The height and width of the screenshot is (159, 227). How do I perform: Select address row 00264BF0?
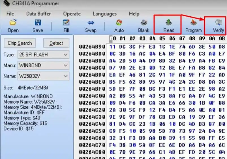coord(92,89)
